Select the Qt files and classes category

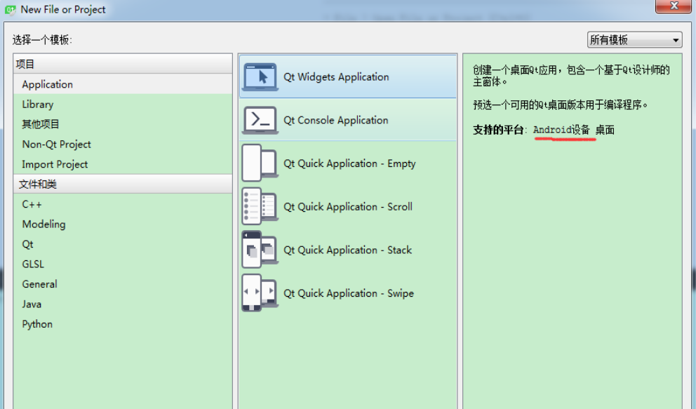tap(123, 244)
